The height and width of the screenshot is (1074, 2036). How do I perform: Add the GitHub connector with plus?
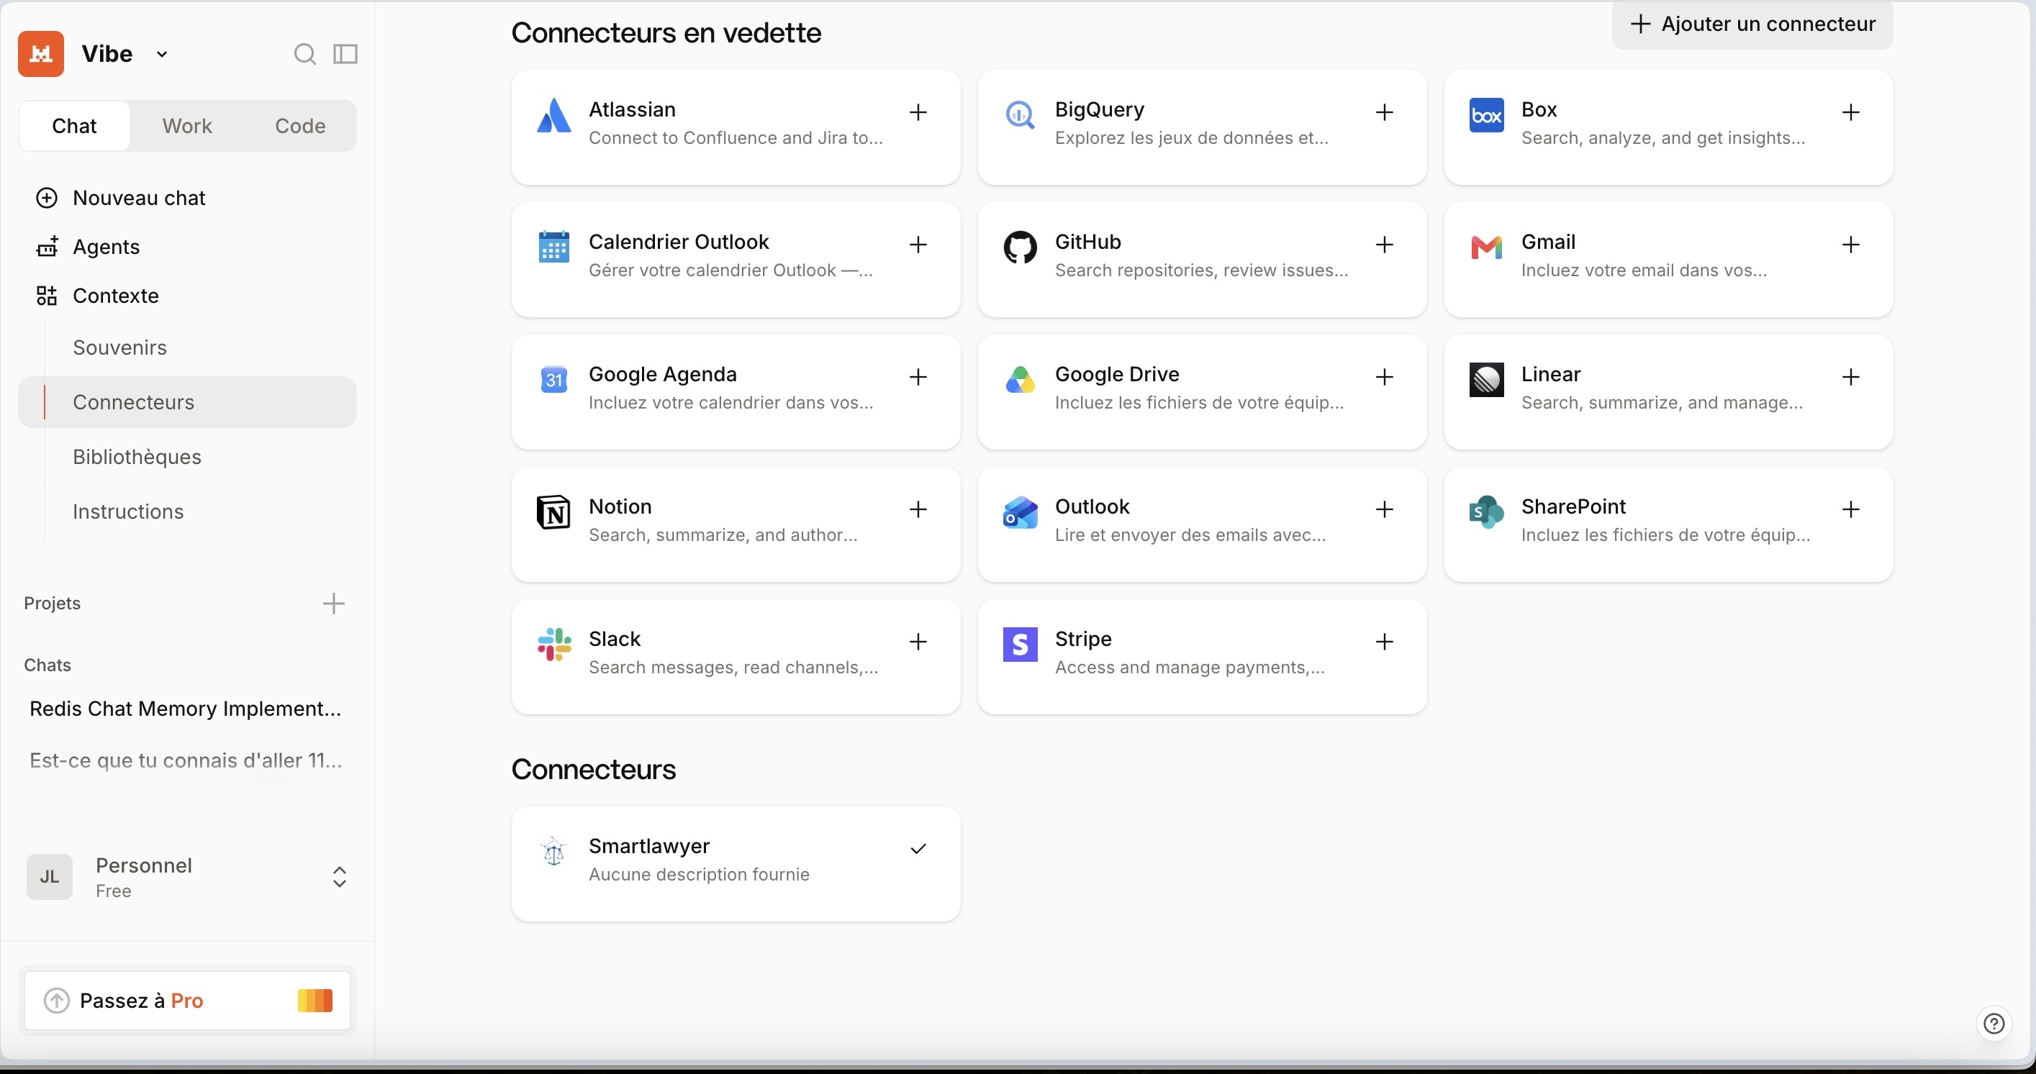point(1384,245)
